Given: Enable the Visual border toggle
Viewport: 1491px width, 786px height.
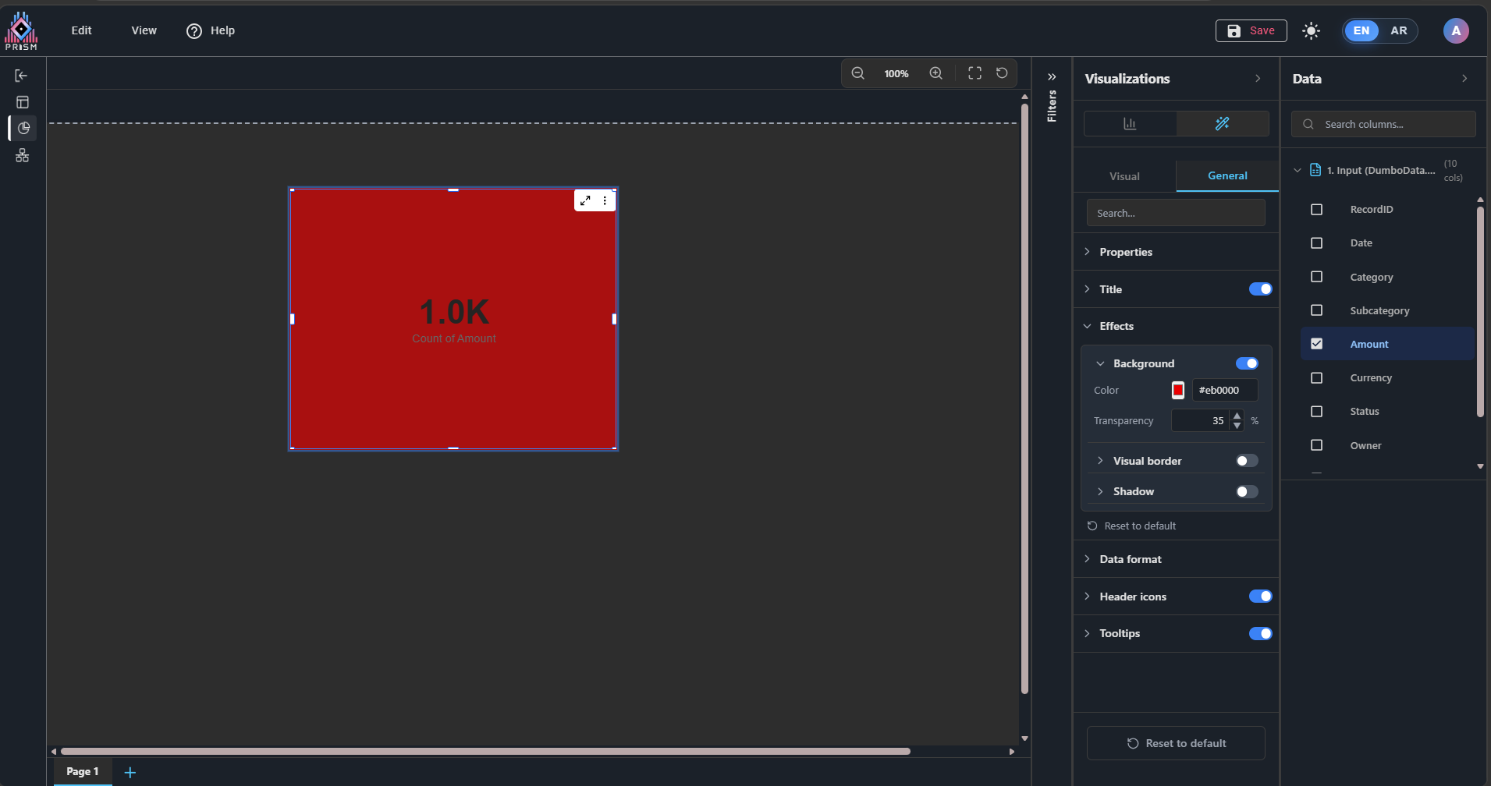Looking at the screenshot, I should click(x=1246, y=461).
